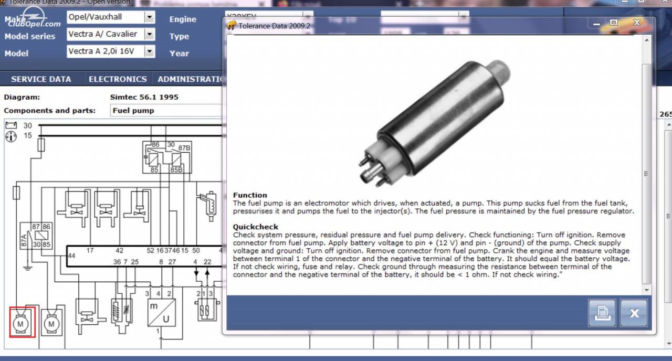The height and width of the screenshot is (361, 672).
Task: Click ECU pin number '44'
Action: tap(71, 256)
